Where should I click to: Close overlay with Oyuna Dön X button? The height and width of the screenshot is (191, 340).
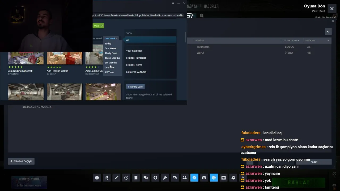(332, 8)
